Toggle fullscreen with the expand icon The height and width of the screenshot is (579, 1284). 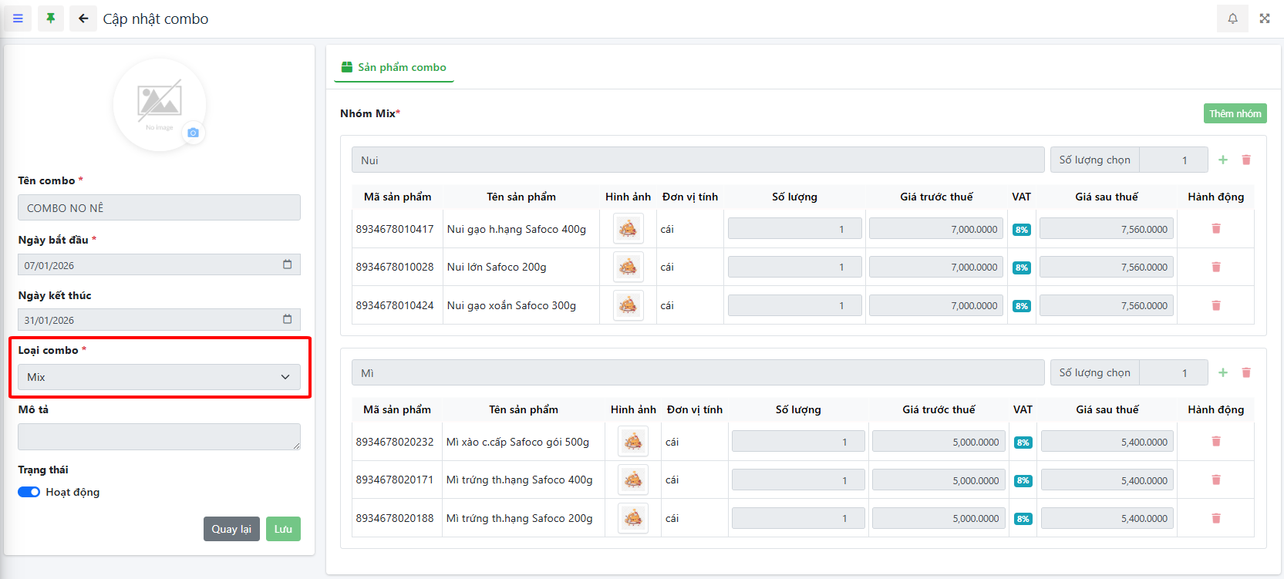point(1265,19)
